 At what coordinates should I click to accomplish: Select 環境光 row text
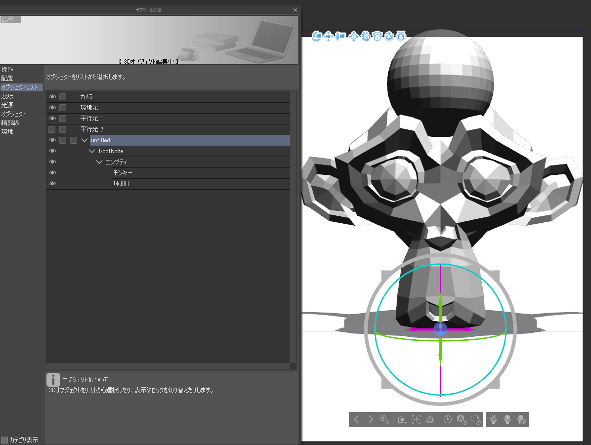89,108
